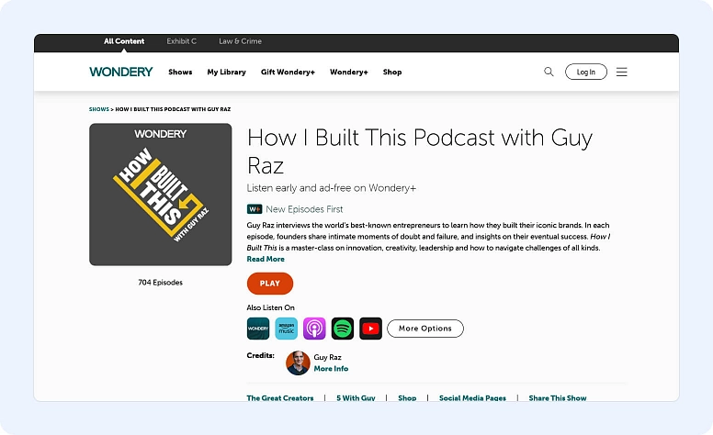Open the How I Built This cover art
Image resolution: width=713 pixels, height=435 pixels.
click(x=161, y=195)
